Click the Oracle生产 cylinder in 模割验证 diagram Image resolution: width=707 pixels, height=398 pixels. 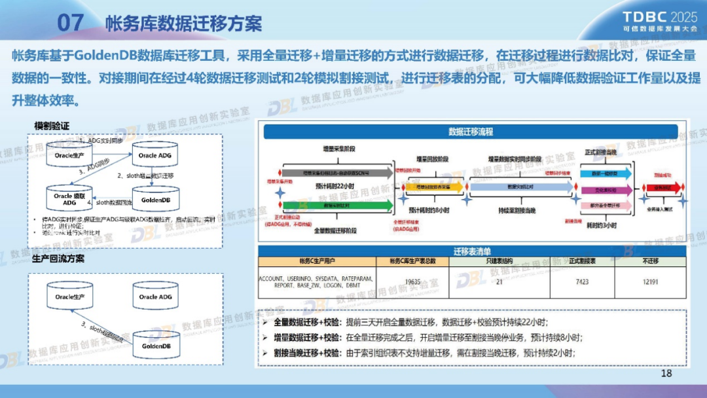(x=69, y=154)
